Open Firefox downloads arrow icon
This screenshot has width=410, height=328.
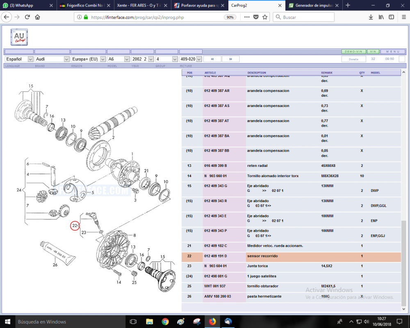click(371, 17)
